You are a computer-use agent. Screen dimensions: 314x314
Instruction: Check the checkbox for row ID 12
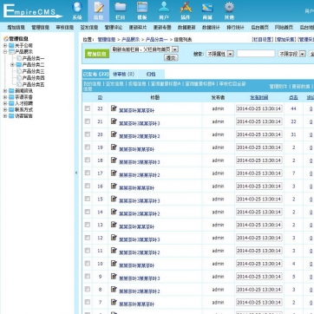click(x=88, y=238)
